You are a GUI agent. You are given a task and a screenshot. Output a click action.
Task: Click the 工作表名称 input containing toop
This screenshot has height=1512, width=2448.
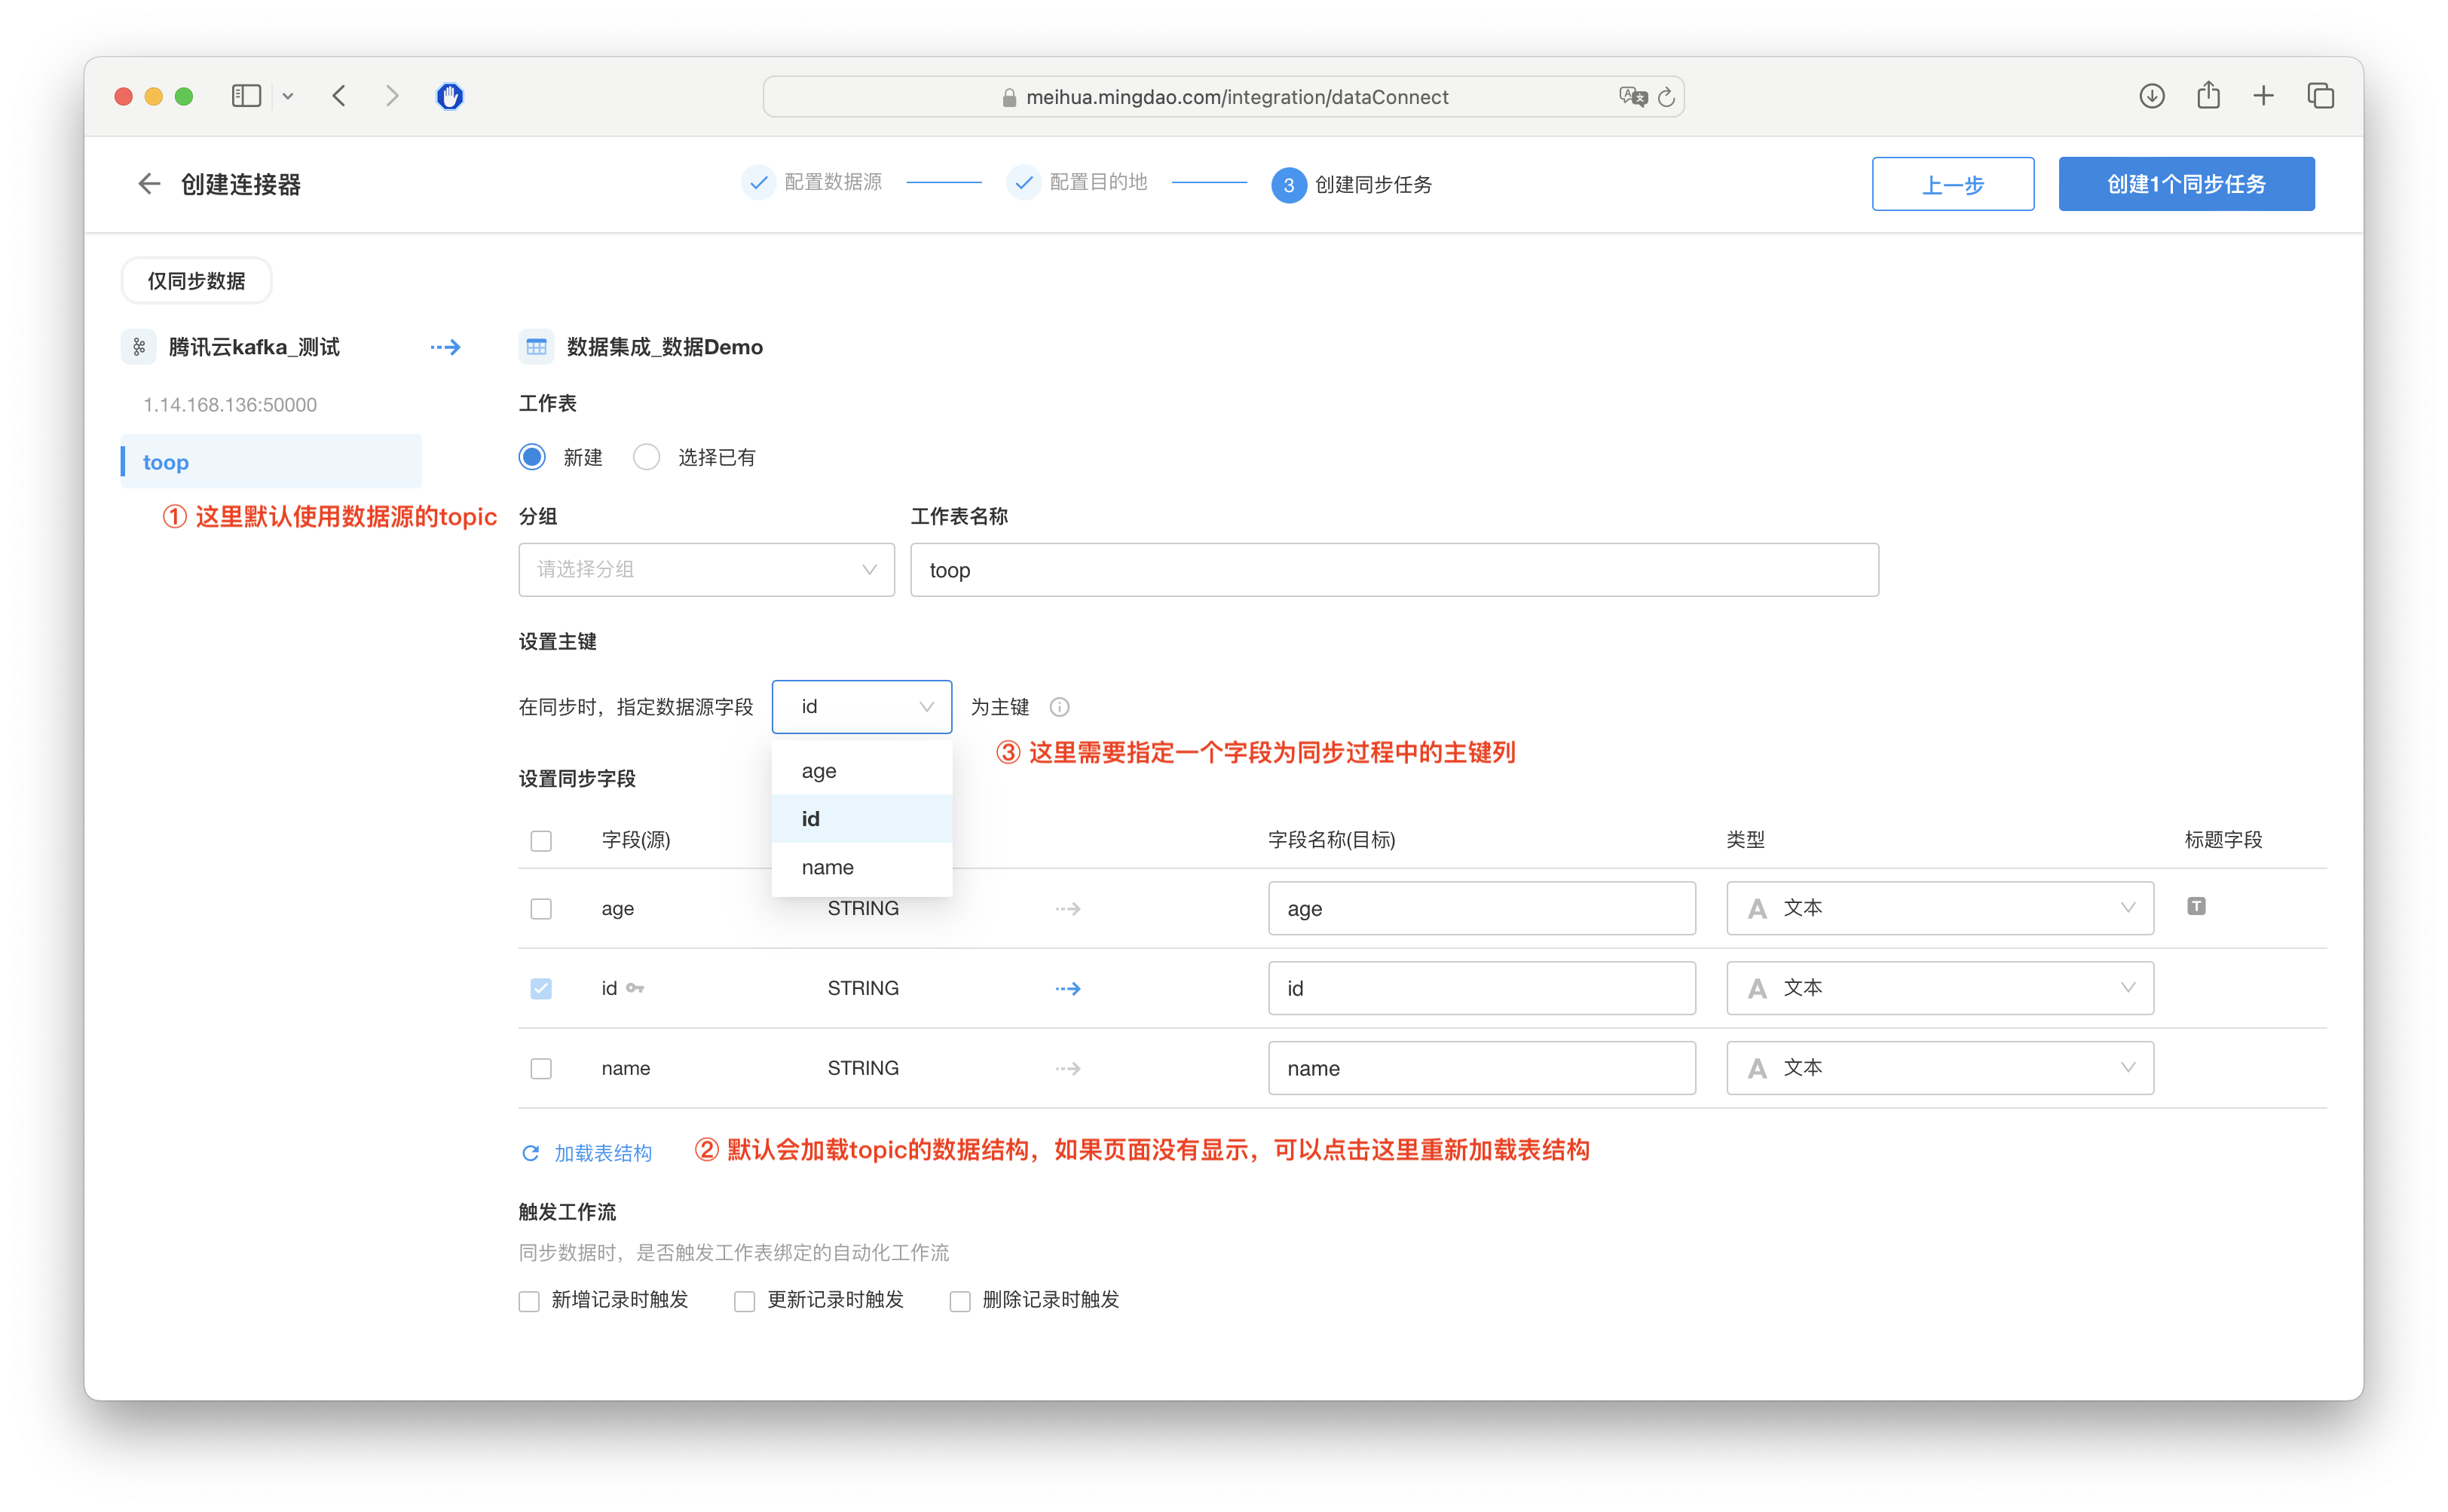coord(1394,570)
